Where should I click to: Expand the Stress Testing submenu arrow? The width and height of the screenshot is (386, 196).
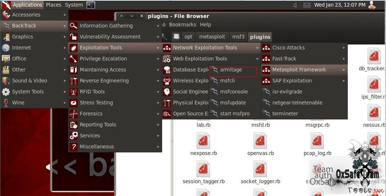pyautogui.click(x=158, y=103)
